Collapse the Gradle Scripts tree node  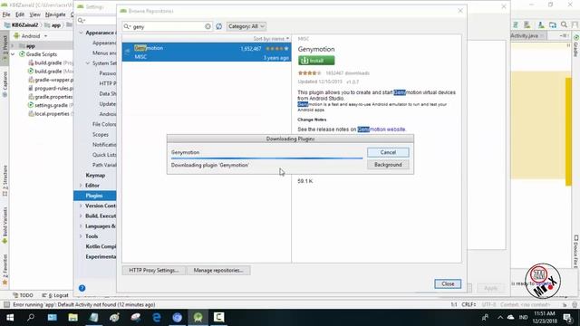[13, 54]
